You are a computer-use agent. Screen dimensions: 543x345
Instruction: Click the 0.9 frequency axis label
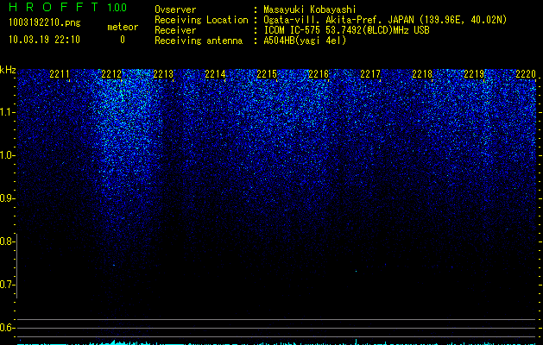tap(7, 198)
